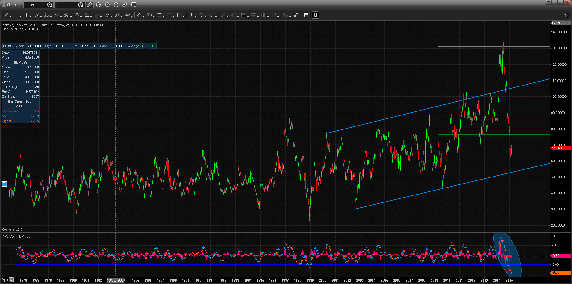This screenshot has width=572, height=284.
Task: Toggle the pencil drawing mode button
Action: (x=89, y=5)
